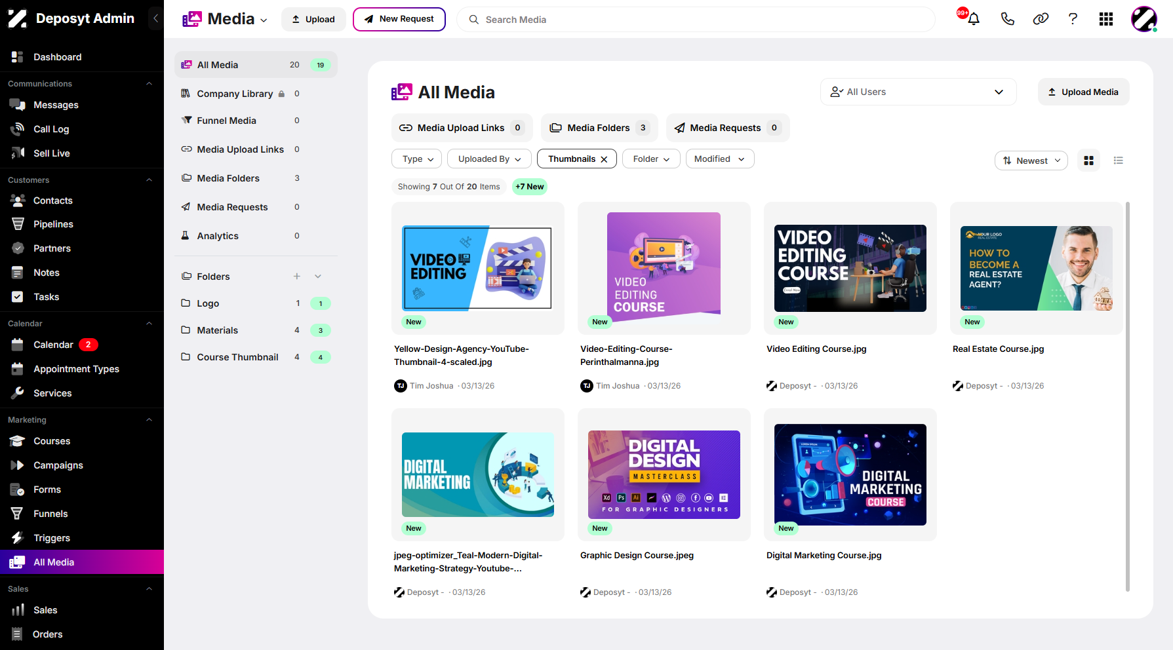The height and width of the screenshot is (650, 1173).
Task: Open the Folder filter dropdown
Action: [651, 159]
